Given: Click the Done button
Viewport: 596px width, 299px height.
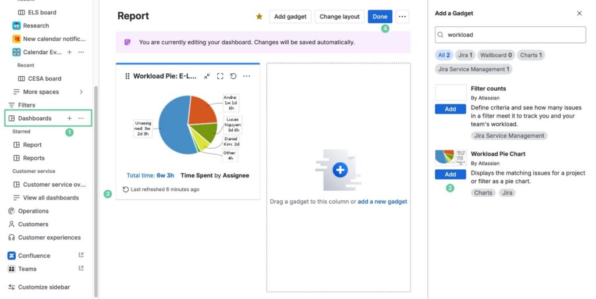Looking at the screenshot, I should click(379, 16).
